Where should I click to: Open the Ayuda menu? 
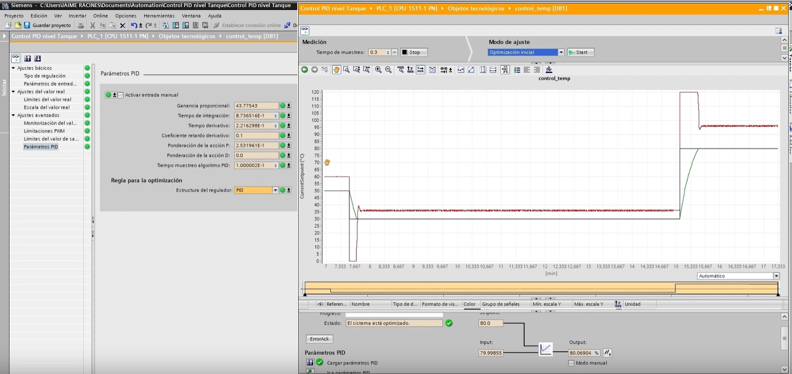point(215,16)
